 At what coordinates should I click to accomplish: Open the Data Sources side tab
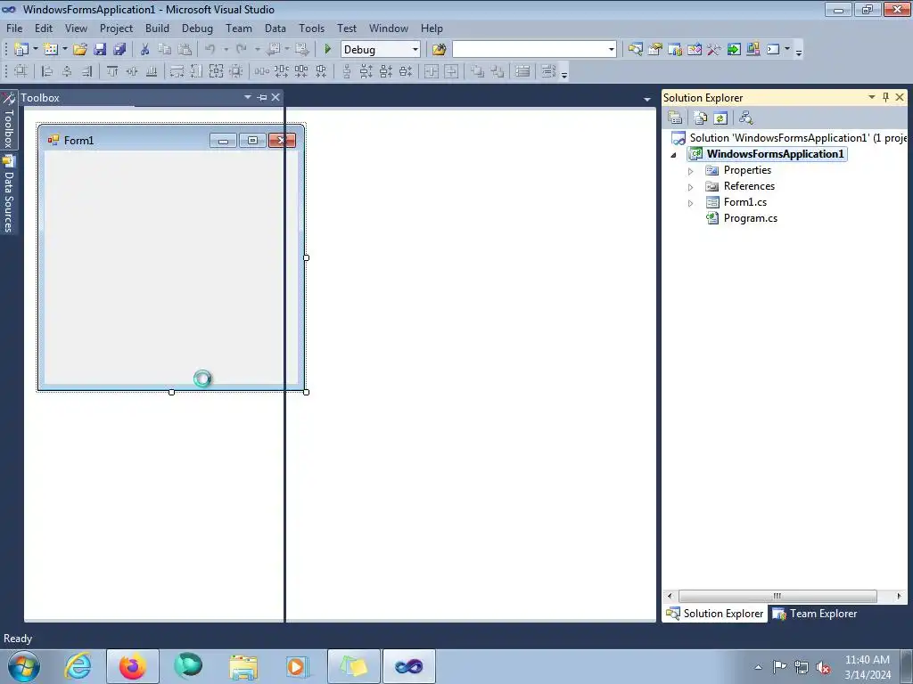(9, 195)
